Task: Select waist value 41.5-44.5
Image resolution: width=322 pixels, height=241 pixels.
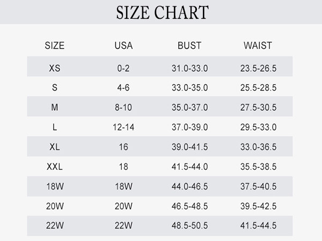Action: pyautogui.click(x=258, y=225)
